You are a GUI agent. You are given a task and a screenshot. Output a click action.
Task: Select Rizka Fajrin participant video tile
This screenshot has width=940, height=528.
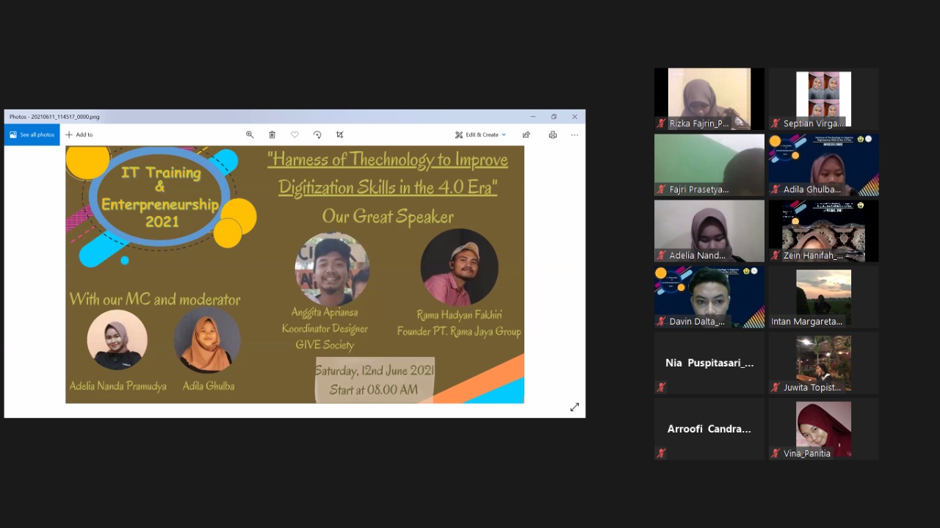click(709, 98)
